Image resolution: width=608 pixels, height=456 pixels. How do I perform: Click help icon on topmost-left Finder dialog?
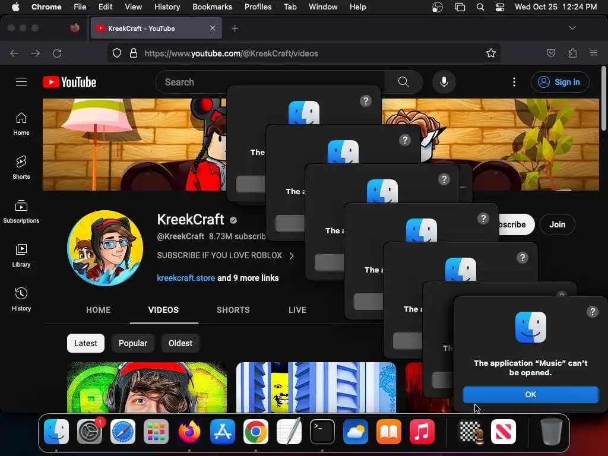click(366, 101)
